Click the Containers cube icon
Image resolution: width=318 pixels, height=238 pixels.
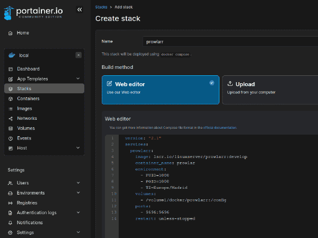pos(11,99)
